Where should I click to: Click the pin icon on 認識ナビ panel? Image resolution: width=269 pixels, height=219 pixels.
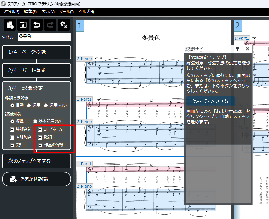[237, 49]
